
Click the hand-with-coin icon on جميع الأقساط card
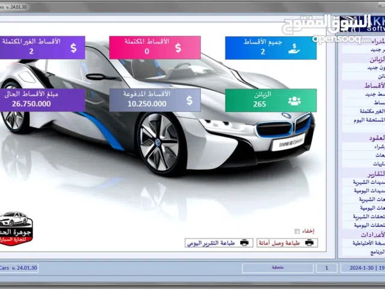point(294,48)
